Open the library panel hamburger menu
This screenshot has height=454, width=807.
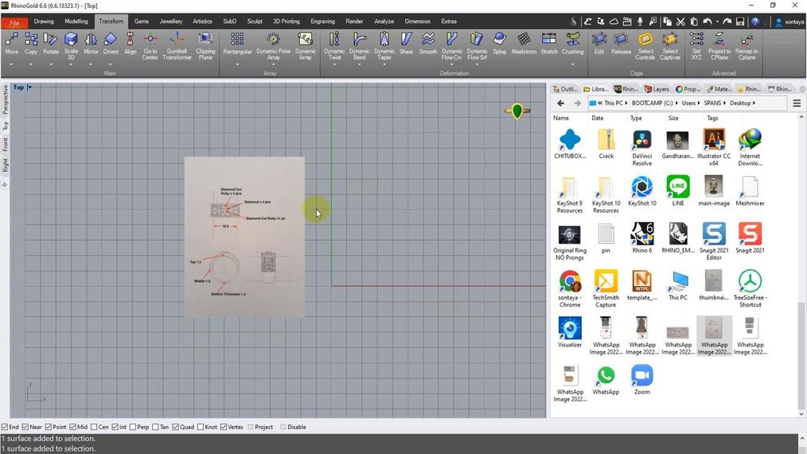click(797, 103)
